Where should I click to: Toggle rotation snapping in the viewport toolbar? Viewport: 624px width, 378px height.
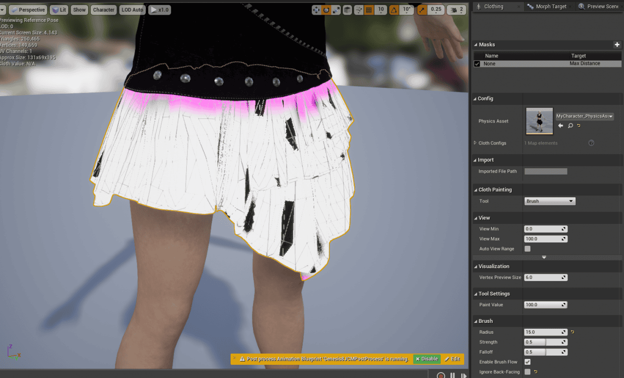point(393,9)
